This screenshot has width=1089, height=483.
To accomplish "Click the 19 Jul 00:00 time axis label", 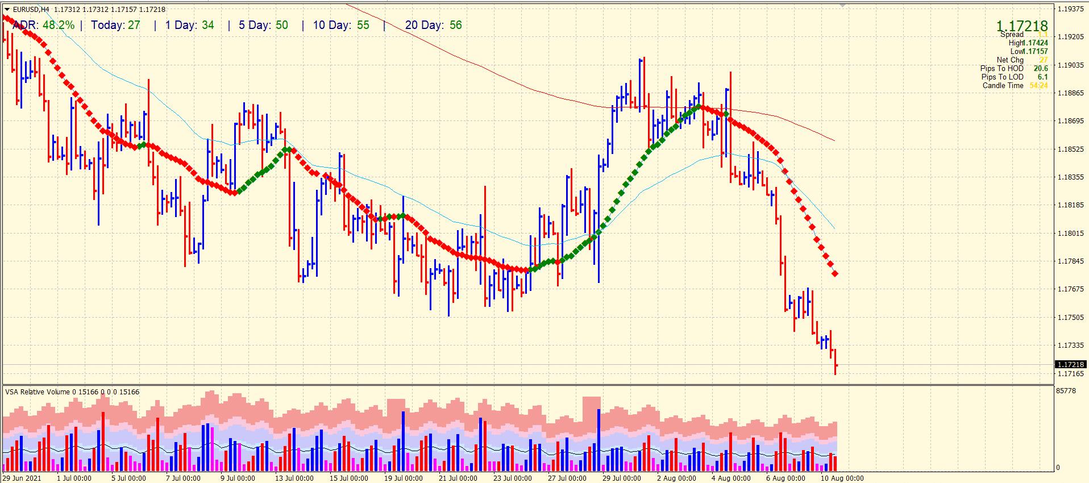I will pyautogui.click(x=403, y=478).
